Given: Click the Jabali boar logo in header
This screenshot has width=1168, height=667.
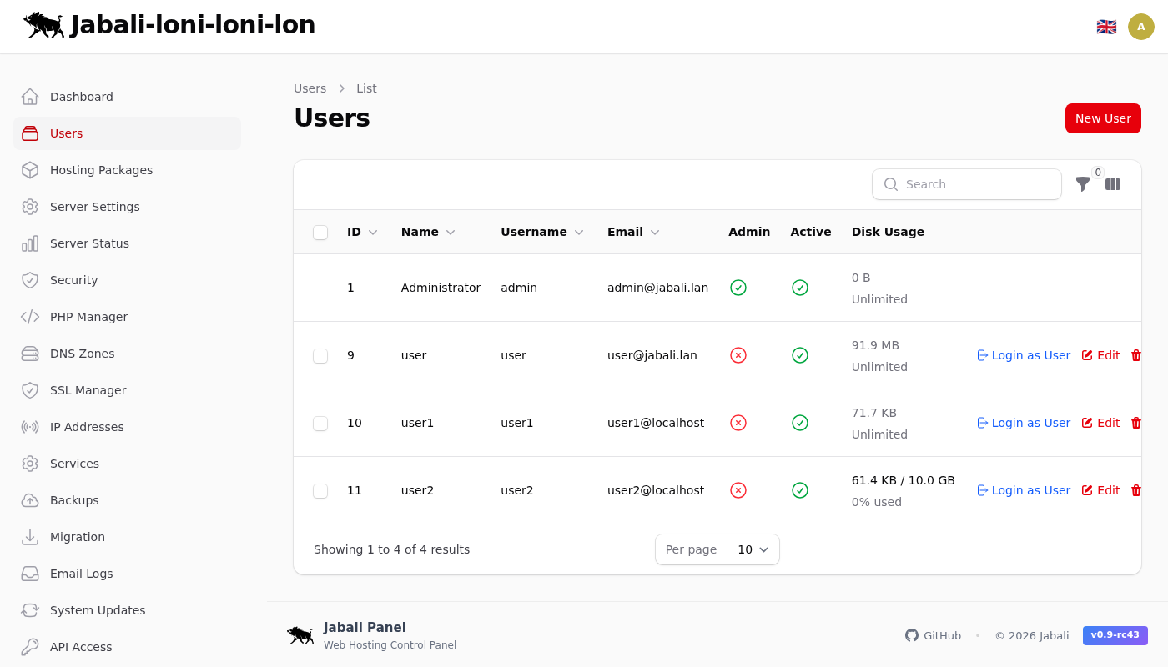Looking at the screenshot, I should pyautogui.click(x=43, y=25).
